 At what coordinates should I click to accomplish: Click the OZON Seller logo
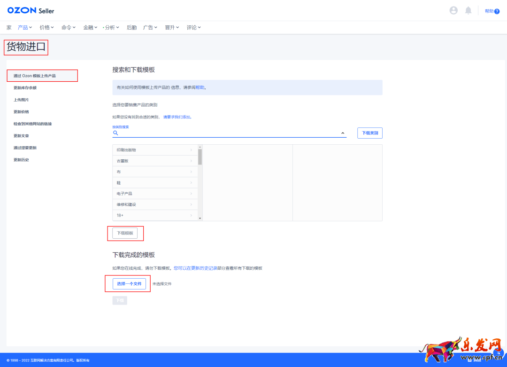click(x=31, y=10)
